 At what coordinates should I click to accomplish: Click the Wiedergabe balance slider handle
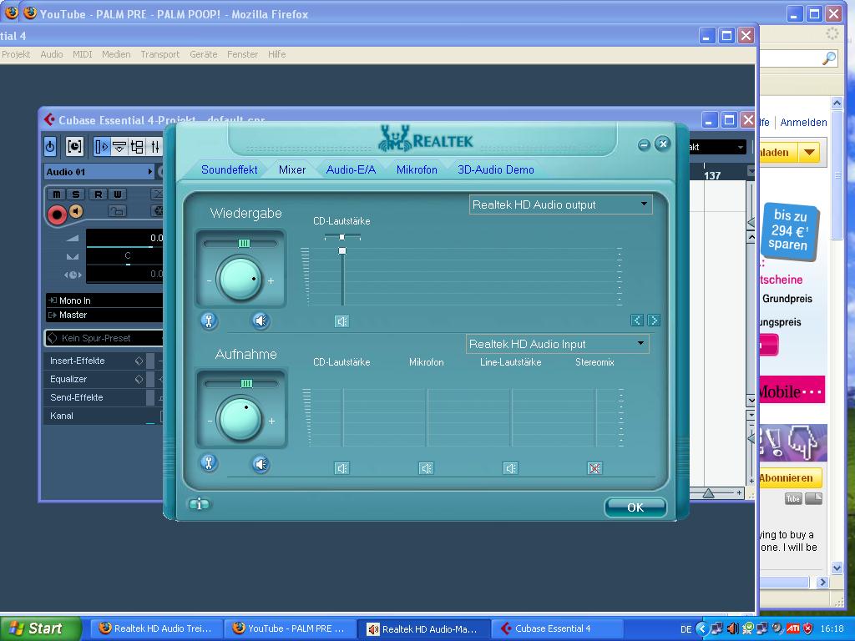click(244, 243)
